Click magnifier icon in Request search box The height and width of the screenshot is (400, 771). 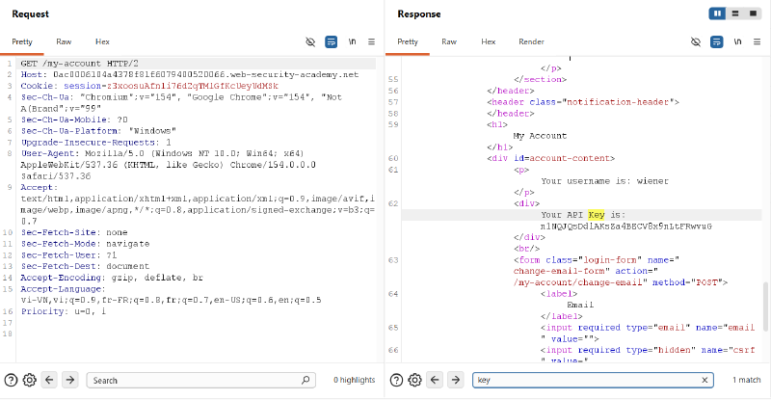tap(306, 380)
